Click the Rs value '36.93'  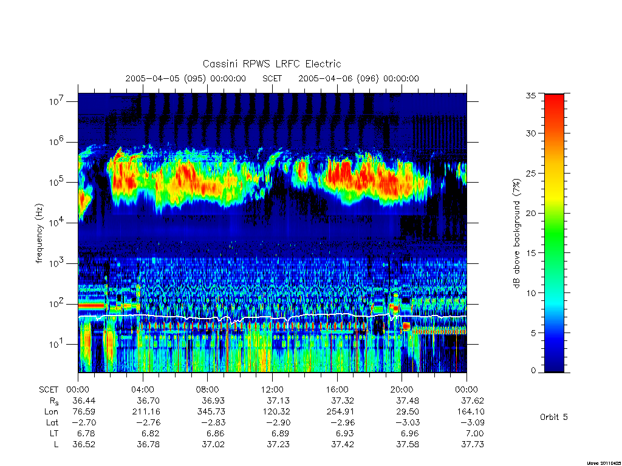(x=213, y=400)
